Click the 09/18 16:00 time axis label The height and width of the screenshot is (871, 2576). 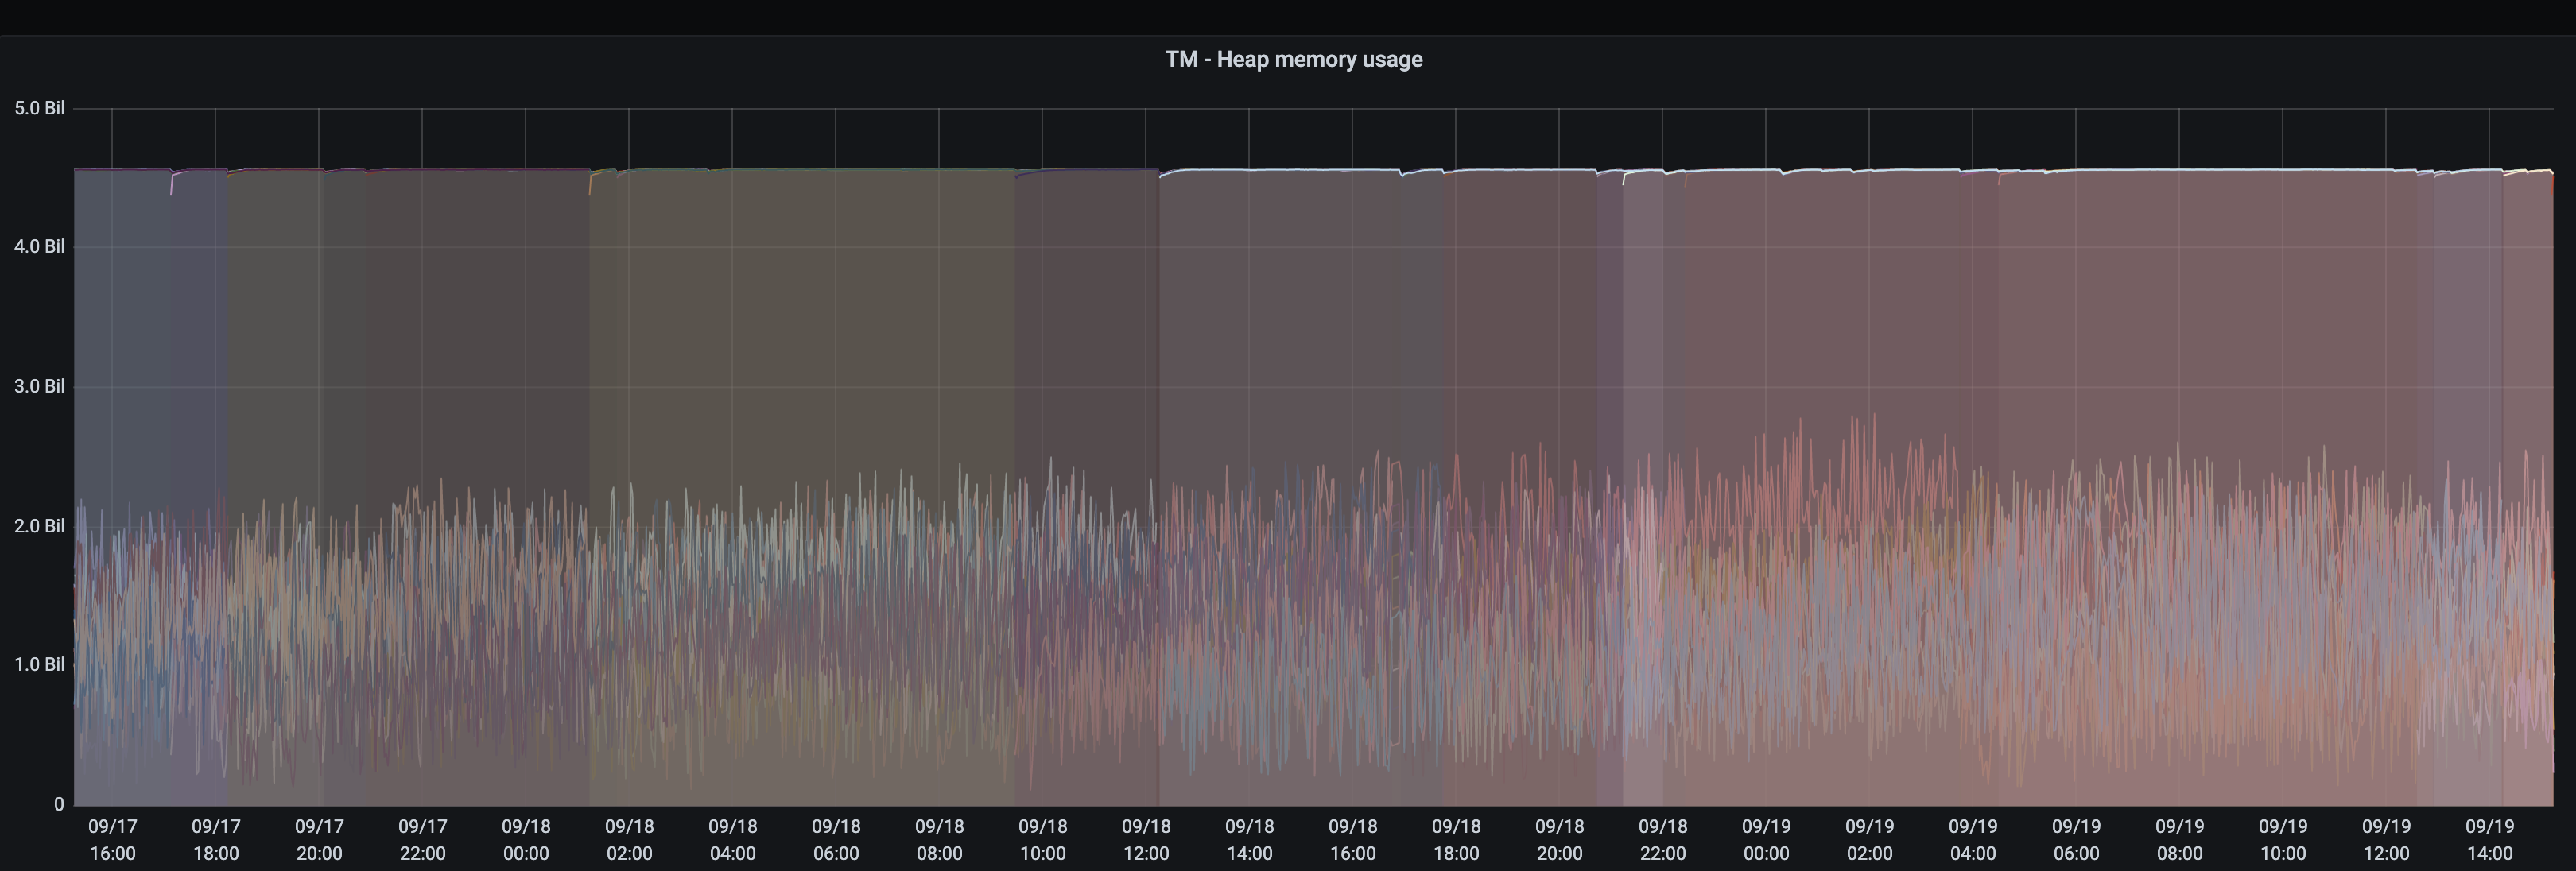coord(1352,840)
